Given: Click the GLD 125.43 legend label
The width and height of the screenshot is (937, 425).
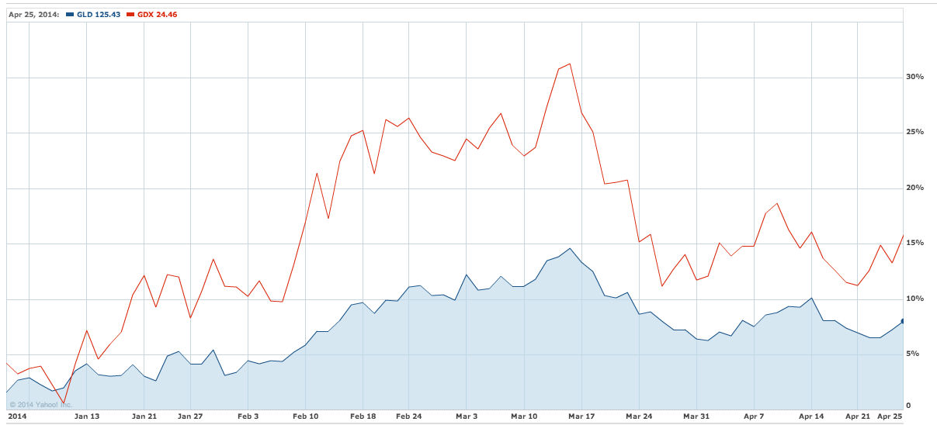Looking at the screenshot, I should 98,14.
